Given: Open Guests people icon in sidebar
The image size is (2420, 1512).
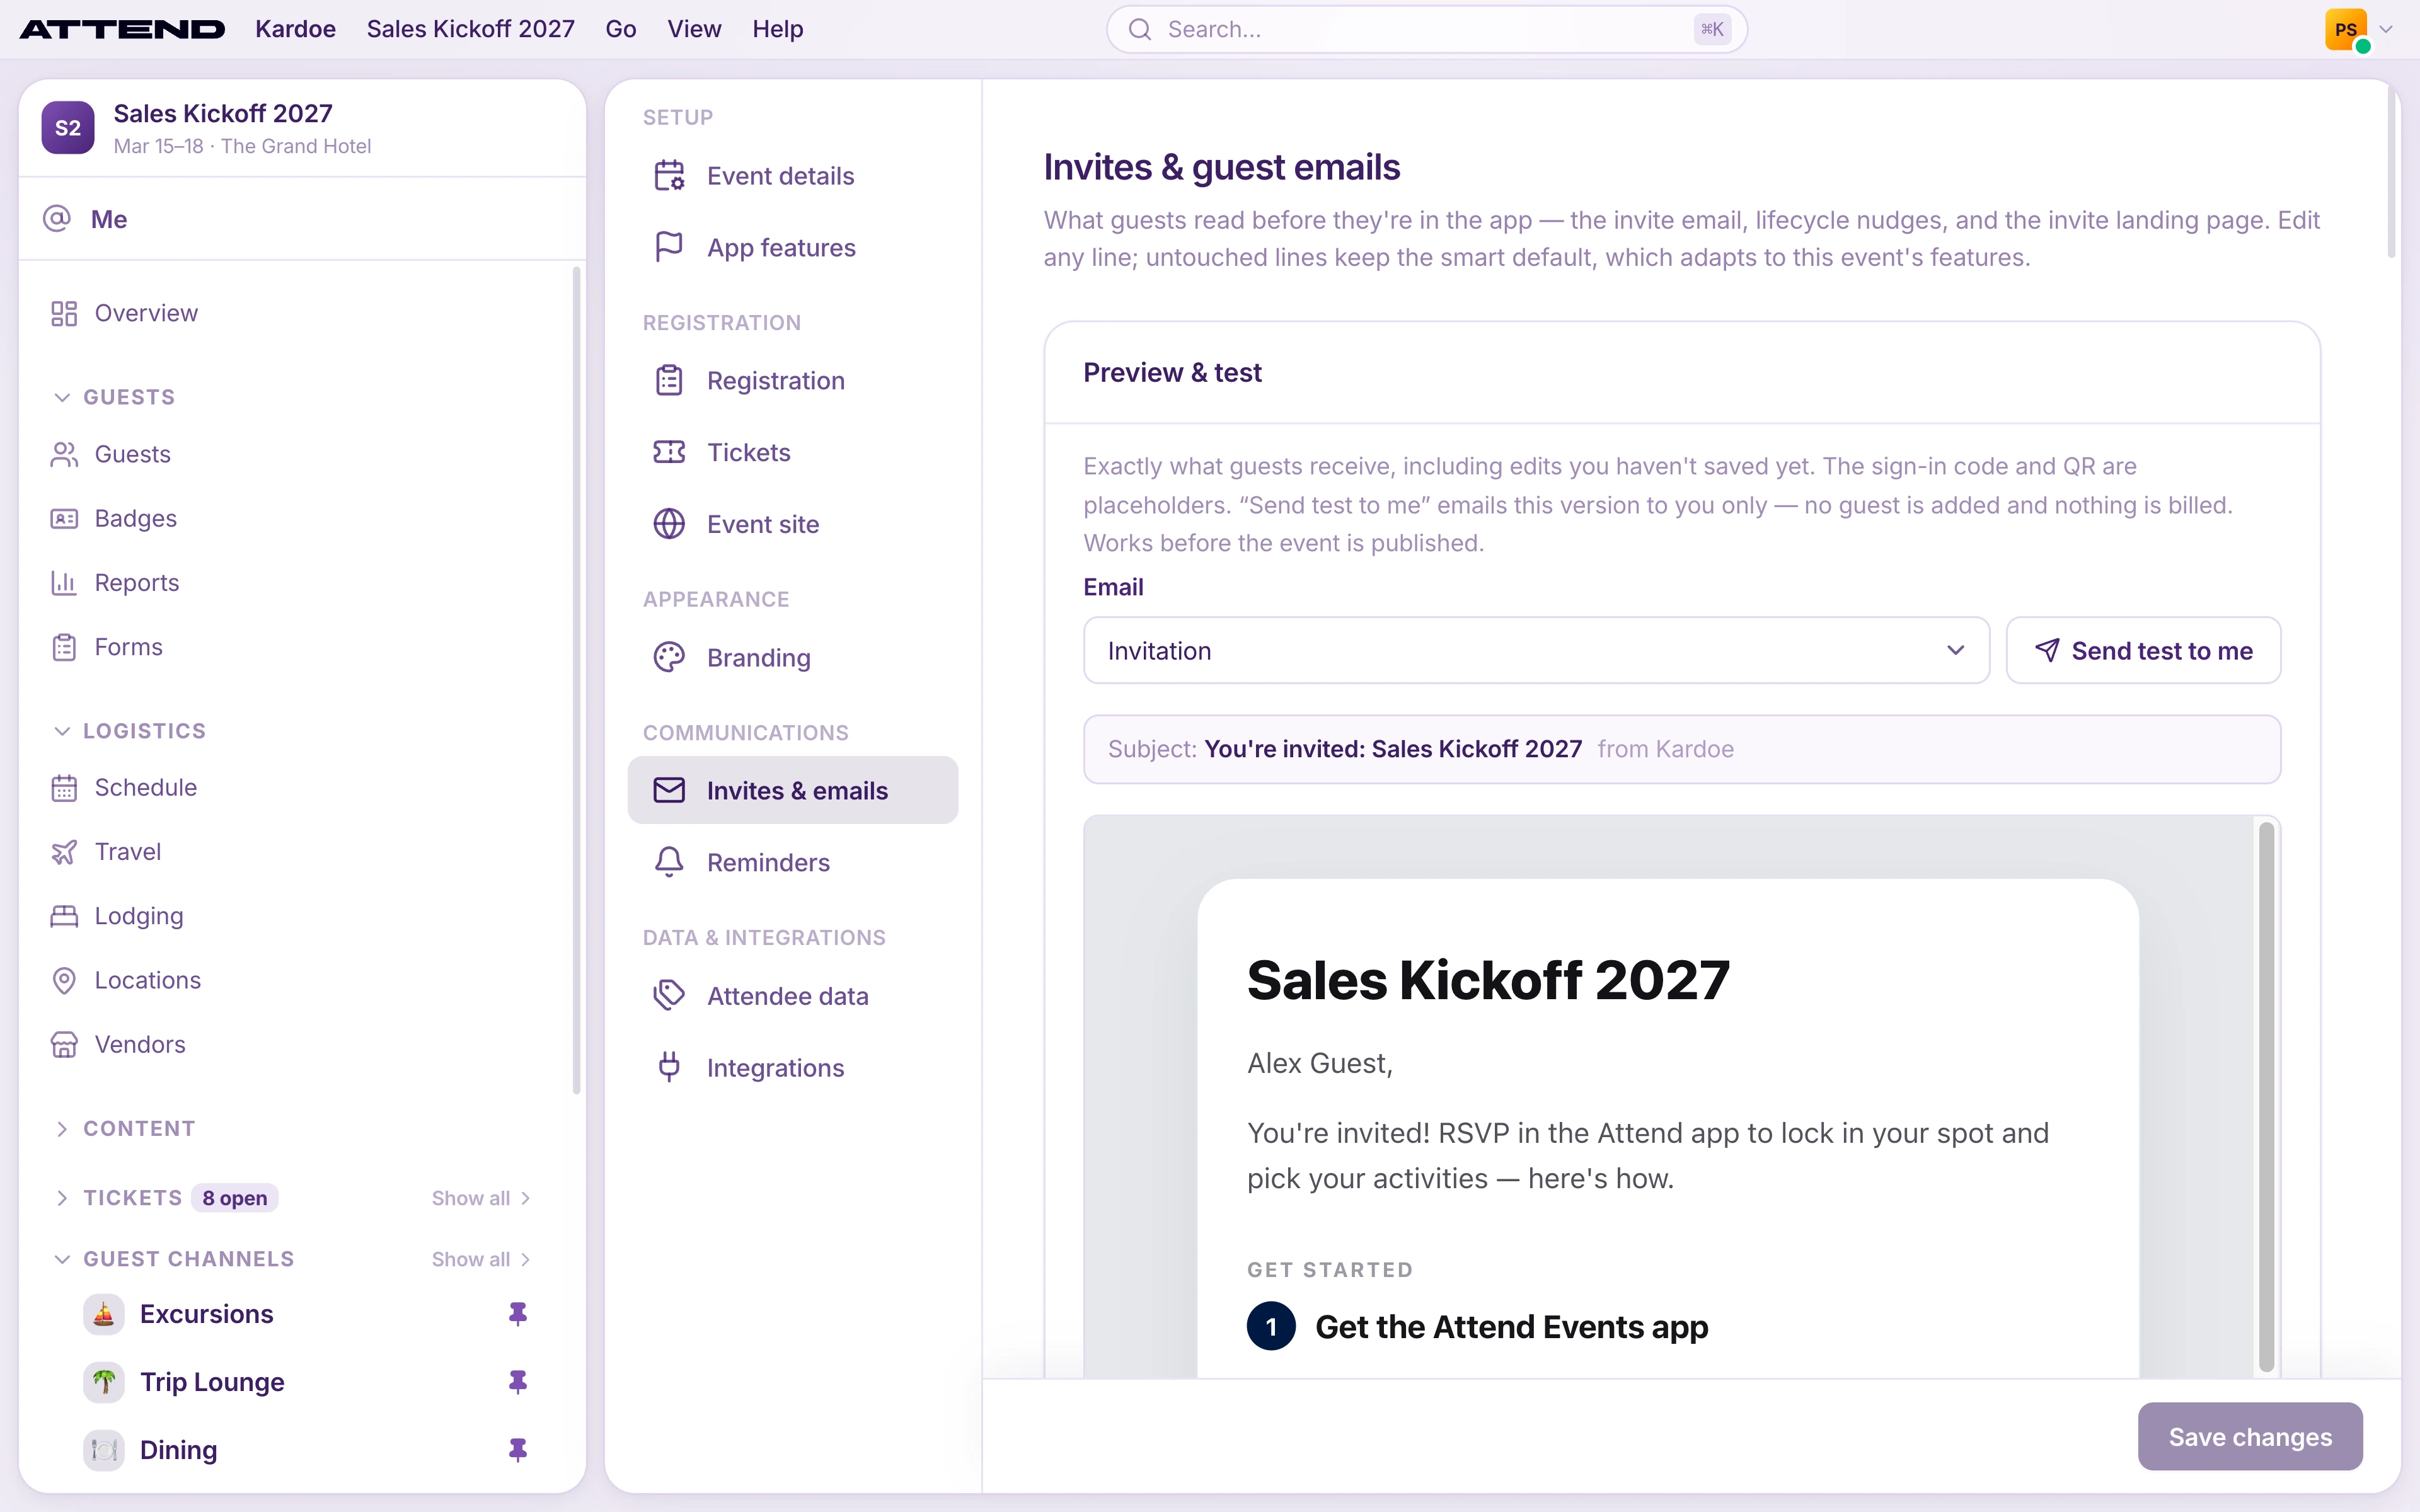Looking at the screenshot, I should [64, 454].
